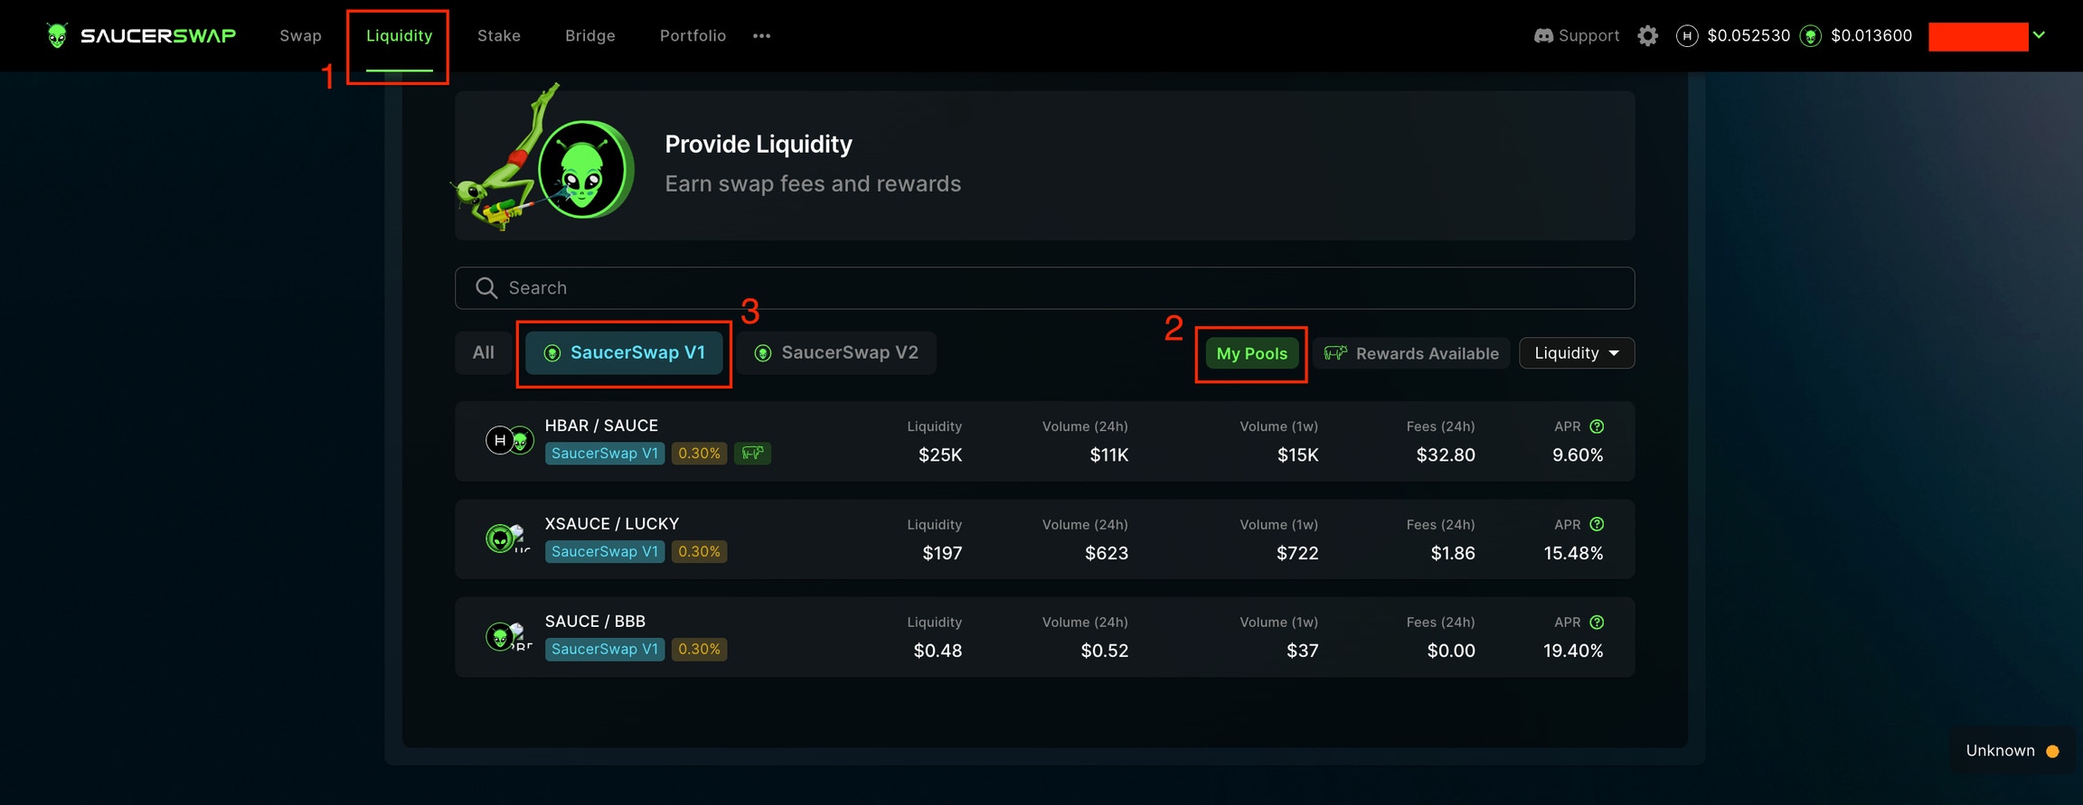Click the HBAR / SAUCE SaucerSwap V1 badge

605,454
